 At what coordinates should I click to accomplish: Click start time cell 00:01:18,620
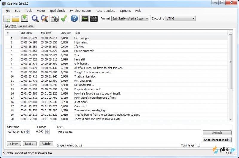pyautogui.click(x=29, y=106)
